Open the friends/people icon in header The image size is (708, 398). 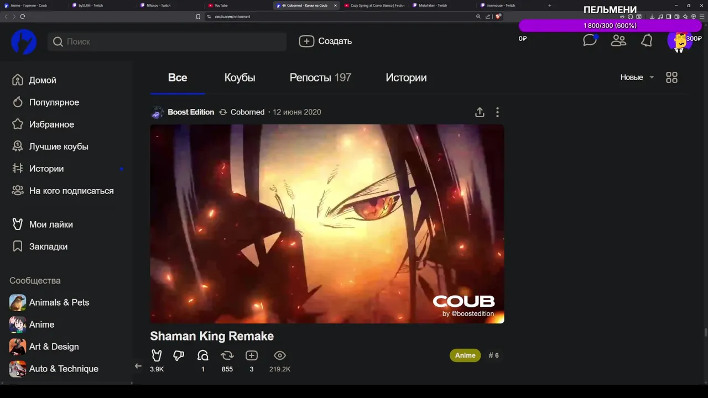tap(618, 40)
